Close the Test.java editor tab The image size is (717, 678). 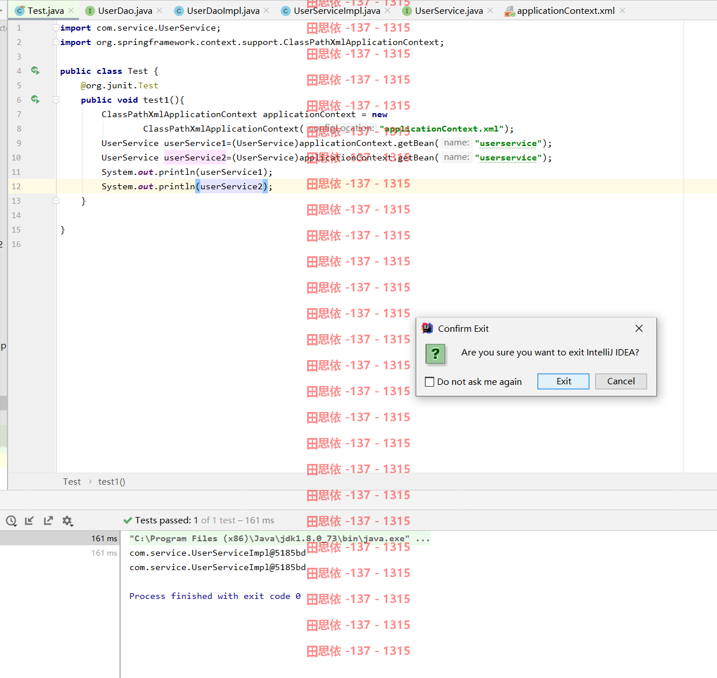pyautogui.click(x=71, y=10)
